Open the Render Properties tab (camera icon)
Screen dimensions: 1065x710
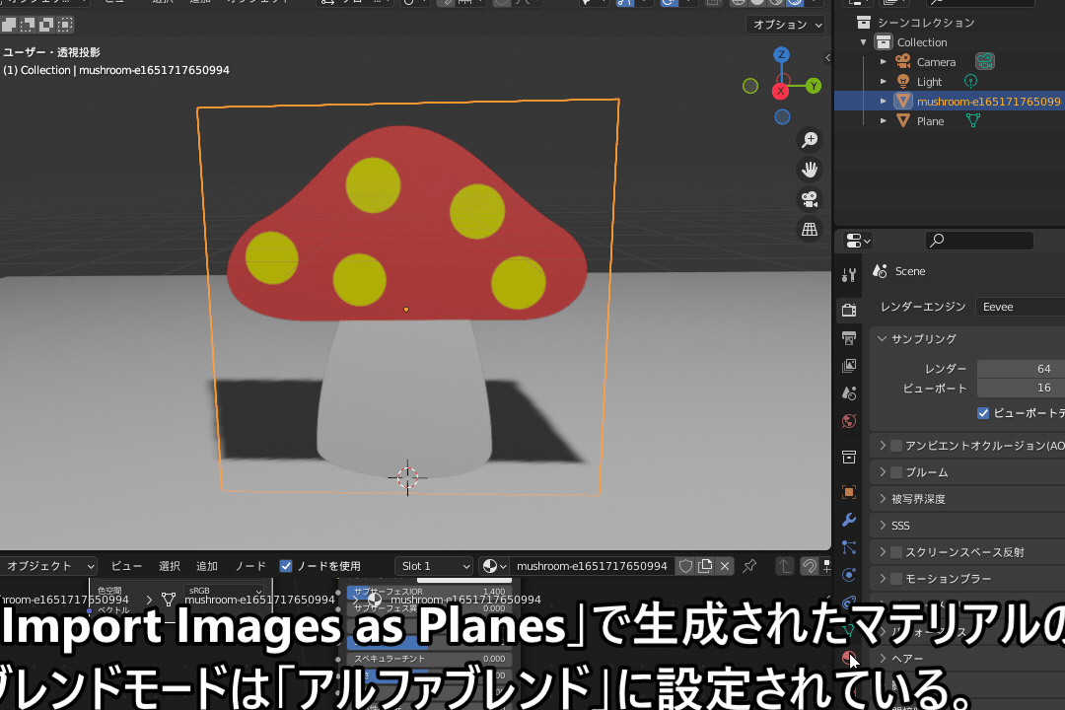(848, 308)
